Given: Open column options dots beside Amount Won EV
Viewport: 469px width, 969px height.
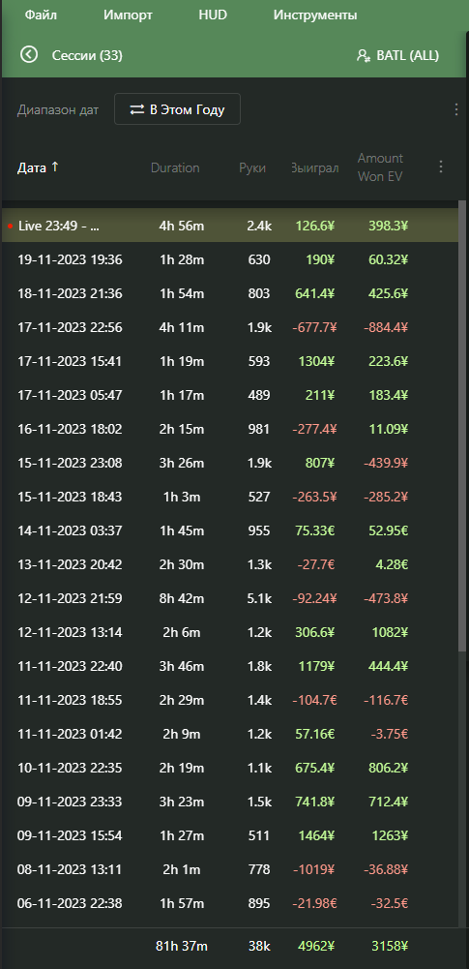Looking at the screenshot, I should tap(441, 167).
